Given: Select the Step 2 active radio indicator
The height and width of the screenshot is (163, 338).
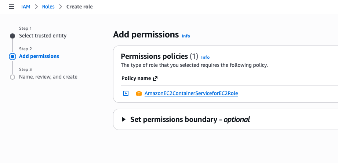Looking at the screenshot, I should pos(12,57).
